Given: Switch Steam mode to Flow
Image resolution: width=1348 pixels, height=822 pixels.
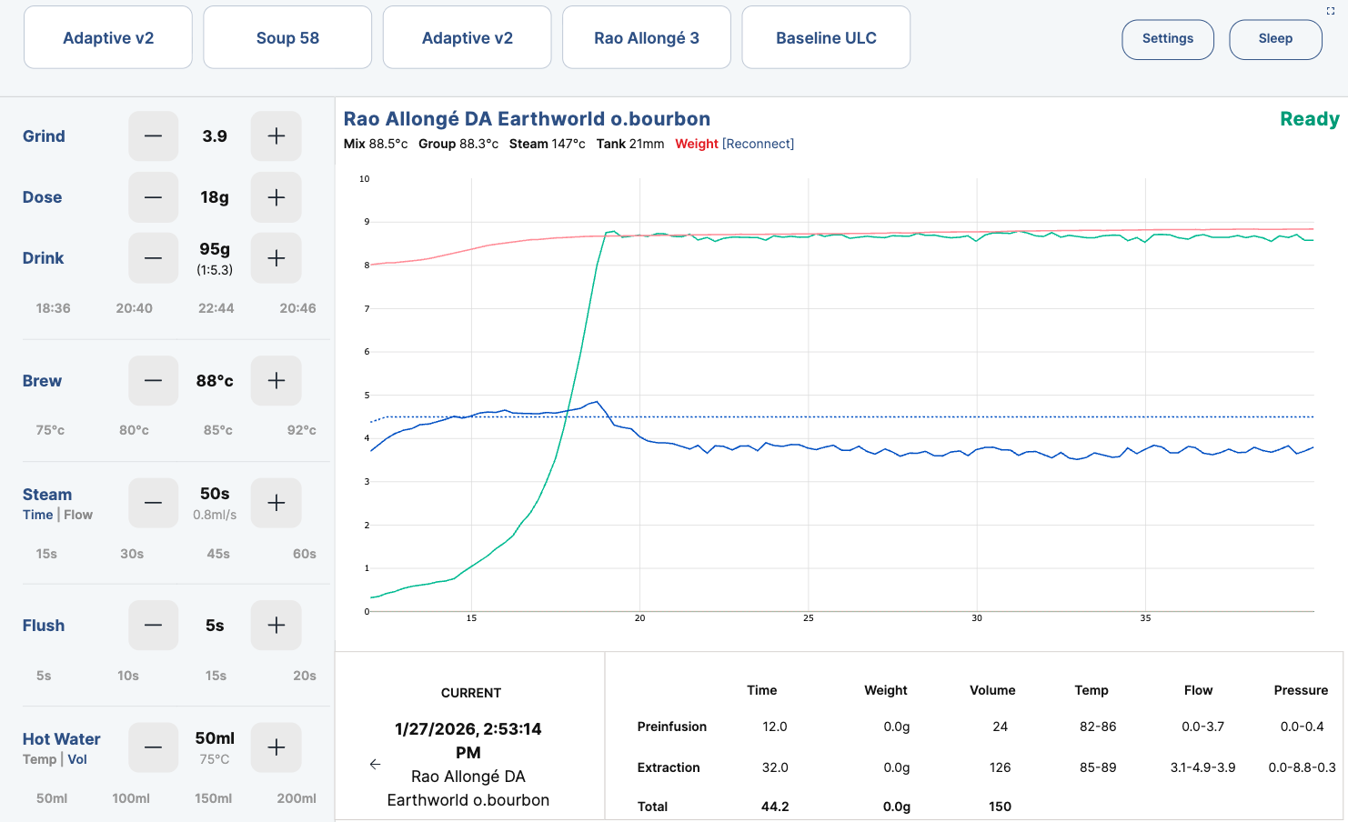Looking at the screenshot, I should [x=78, y=515].
